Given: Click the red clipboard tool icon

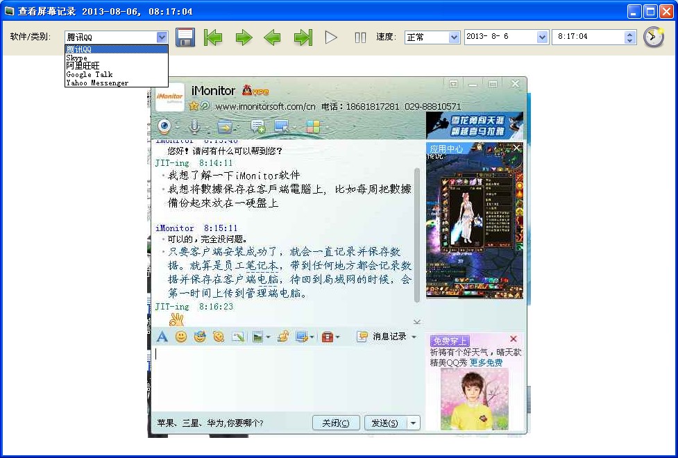Looking at the screenshot, I should coord(328,337).
